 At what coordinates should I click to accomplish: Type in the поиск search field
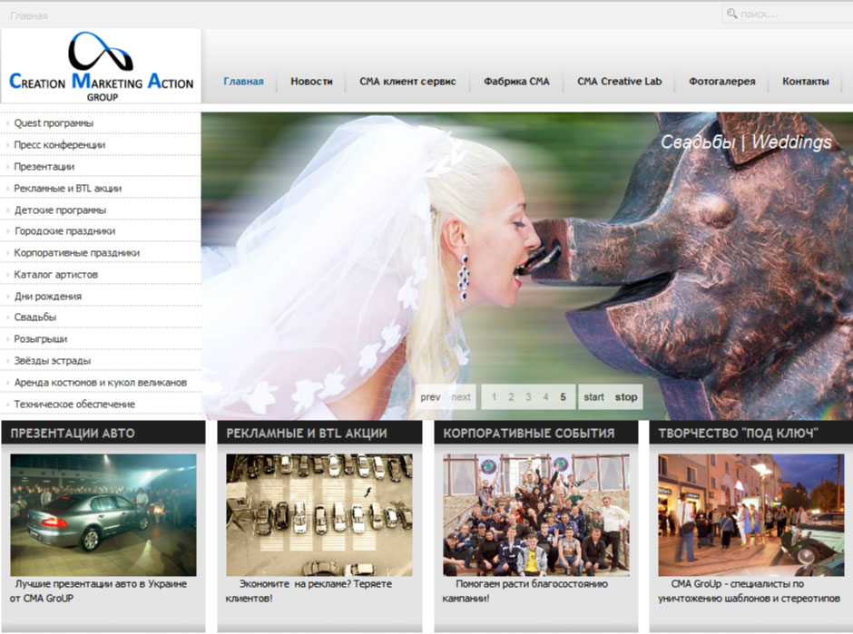(789, 15)
